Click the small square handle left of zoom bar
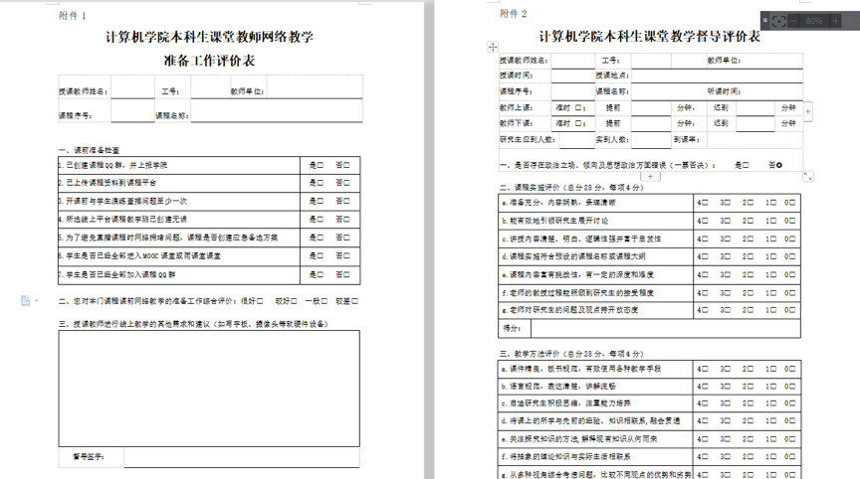Screen dimensions: 860x479 [764, 20]
